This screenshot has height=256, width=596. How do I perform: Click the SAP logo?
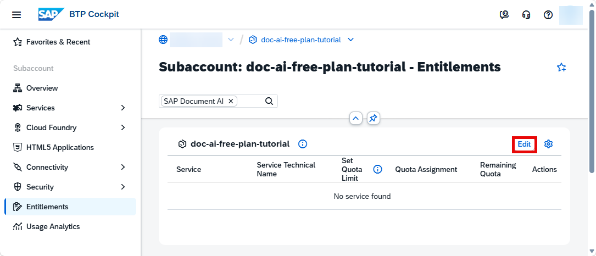click(51, 14)
